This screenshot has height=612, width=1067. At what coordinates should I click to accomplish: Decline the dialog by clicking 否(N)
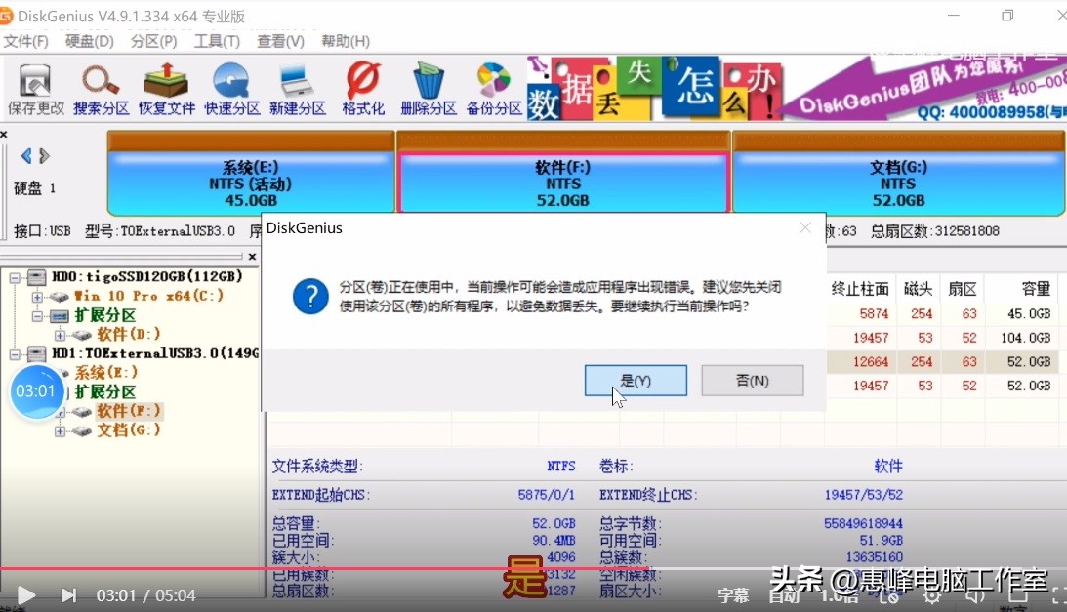coord(752,380)
